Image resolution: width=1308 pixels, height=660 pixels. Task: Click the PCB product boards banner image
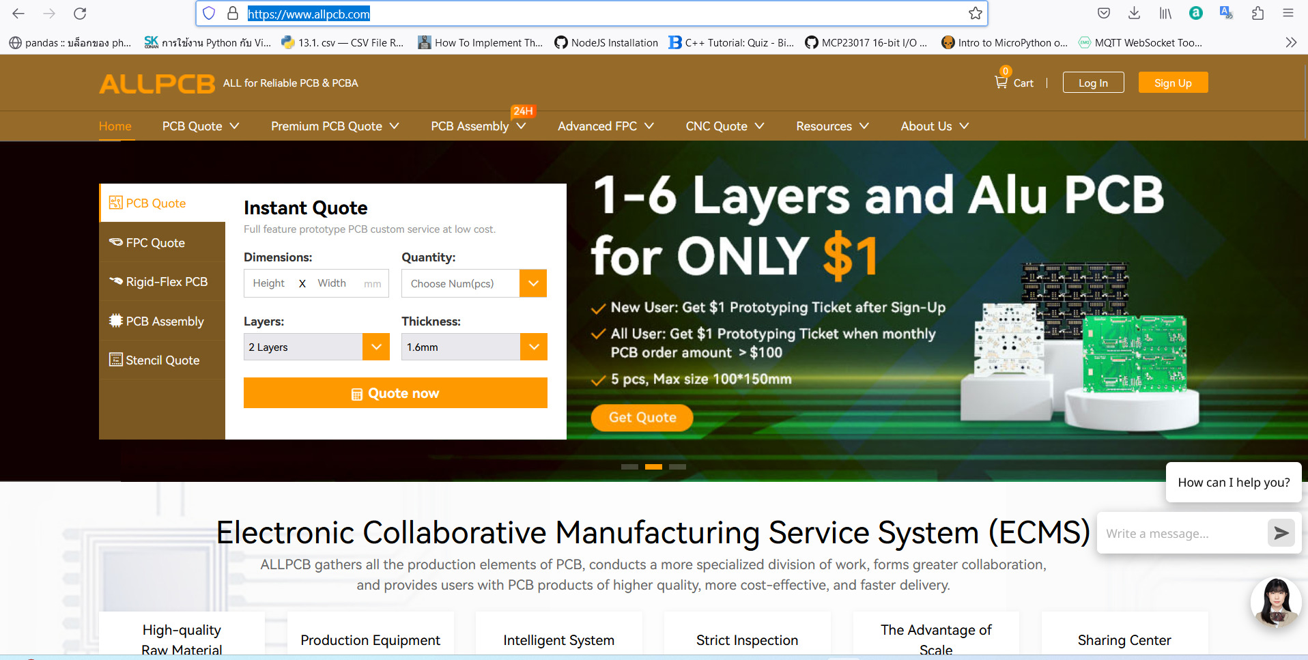pos(1079,347)
